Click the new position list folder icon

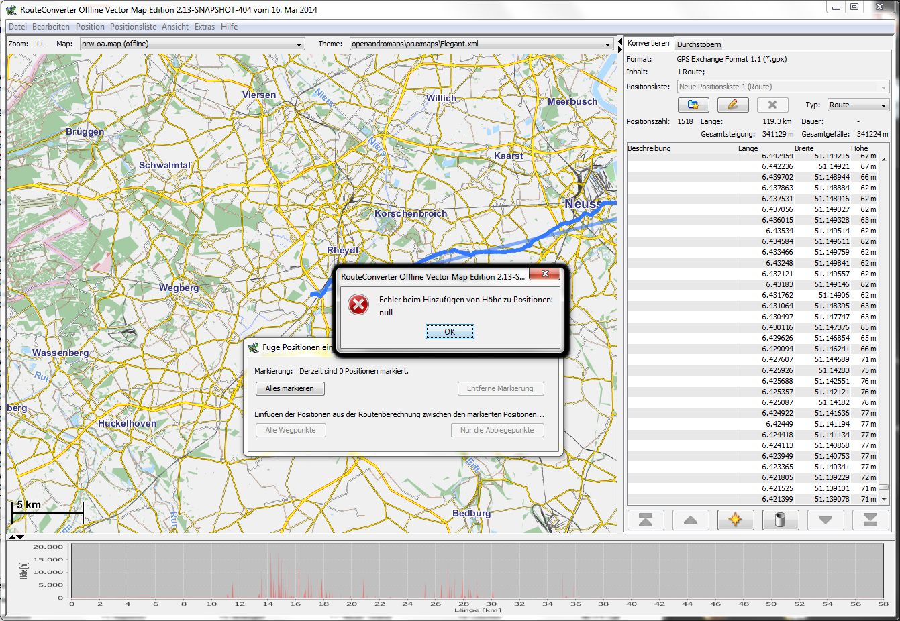click(x=693, y=105)
